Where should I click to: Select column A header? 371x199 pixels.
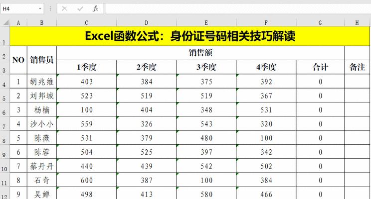pyautogui.click(x=18, y=23)
